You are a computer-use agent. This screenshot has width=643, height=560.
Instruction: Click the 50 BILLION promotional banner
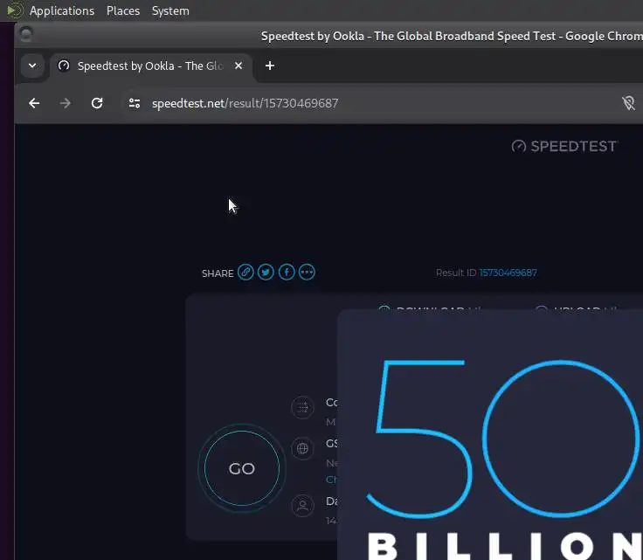[490, 434]
